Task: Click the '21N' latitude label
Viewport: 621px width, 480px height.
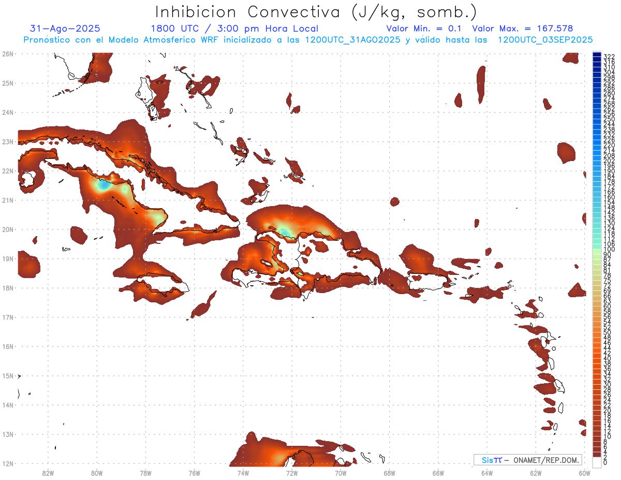Action: click(7, 200)
